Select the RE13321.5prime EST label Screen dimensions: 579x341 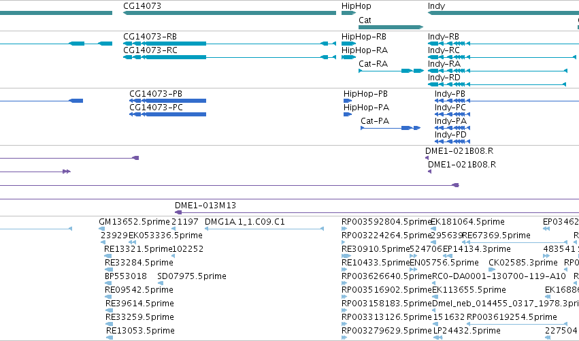tap(138, 249)
